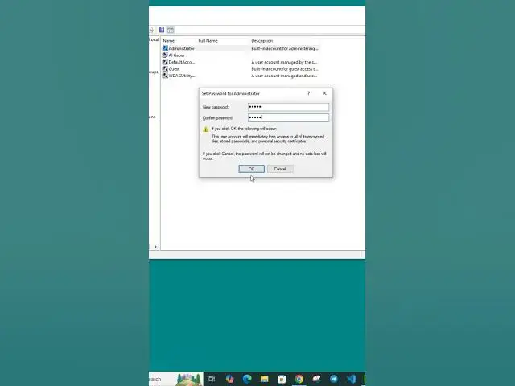Click Cancel in the Set Password dialog

[x=280, y=169]
